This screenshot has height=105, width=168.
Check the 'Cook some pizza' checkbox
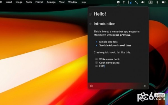pos(96,62)
